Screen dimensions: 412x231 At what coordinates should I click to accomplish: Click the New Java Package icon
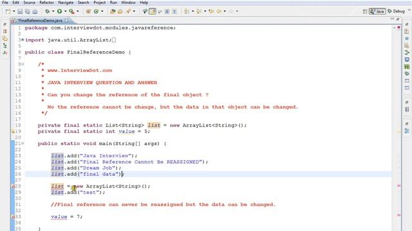coord(88,12)
